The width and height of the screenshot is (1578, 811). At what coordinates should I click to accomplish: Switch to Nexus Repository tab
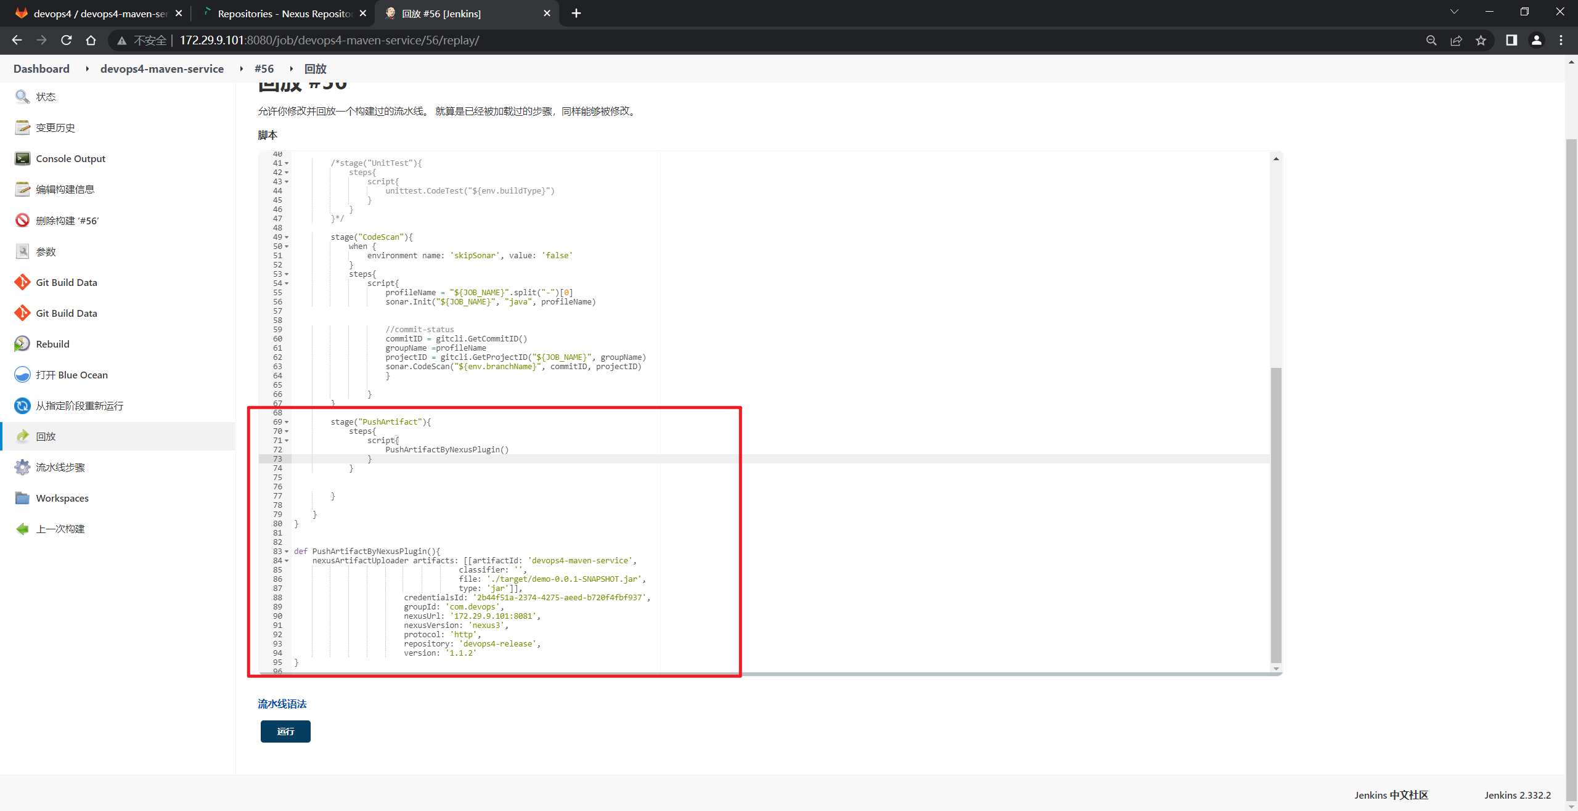pos(284,14)
